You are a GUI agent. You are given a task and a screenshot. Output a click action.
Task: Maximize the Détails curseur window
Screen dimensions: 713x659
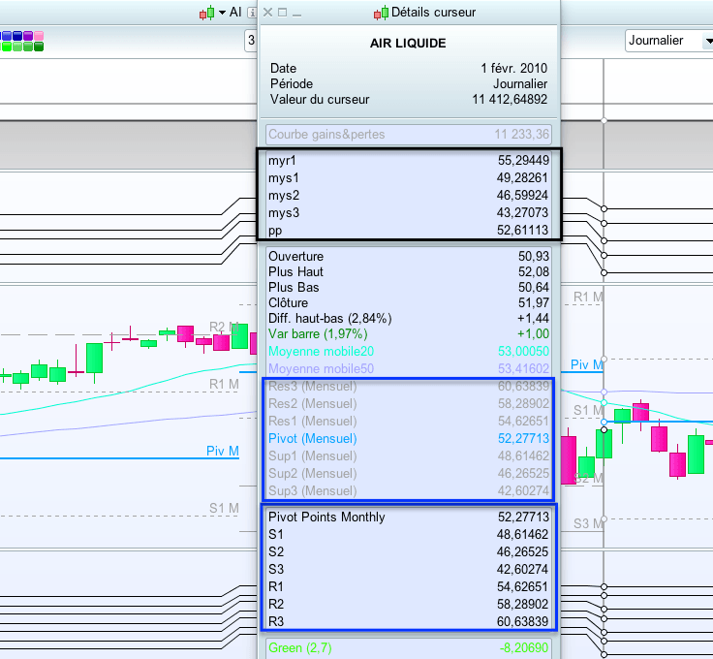(282, 13)
